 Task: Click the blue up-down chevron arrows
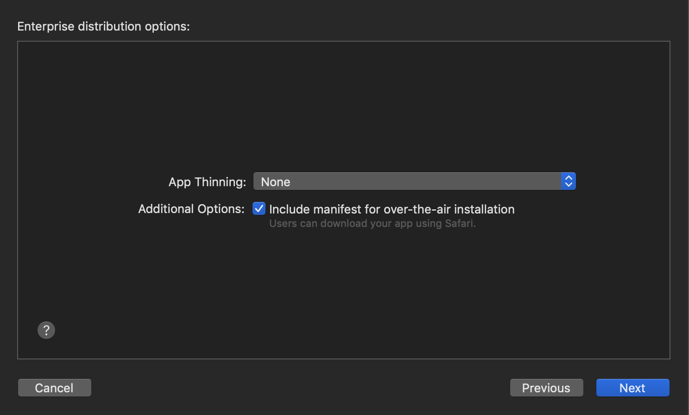point(569,181)
